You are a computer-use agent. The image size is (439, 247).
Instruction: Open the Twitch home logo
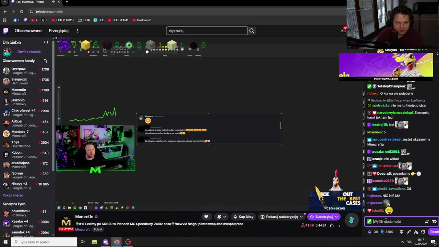(5, 31)
